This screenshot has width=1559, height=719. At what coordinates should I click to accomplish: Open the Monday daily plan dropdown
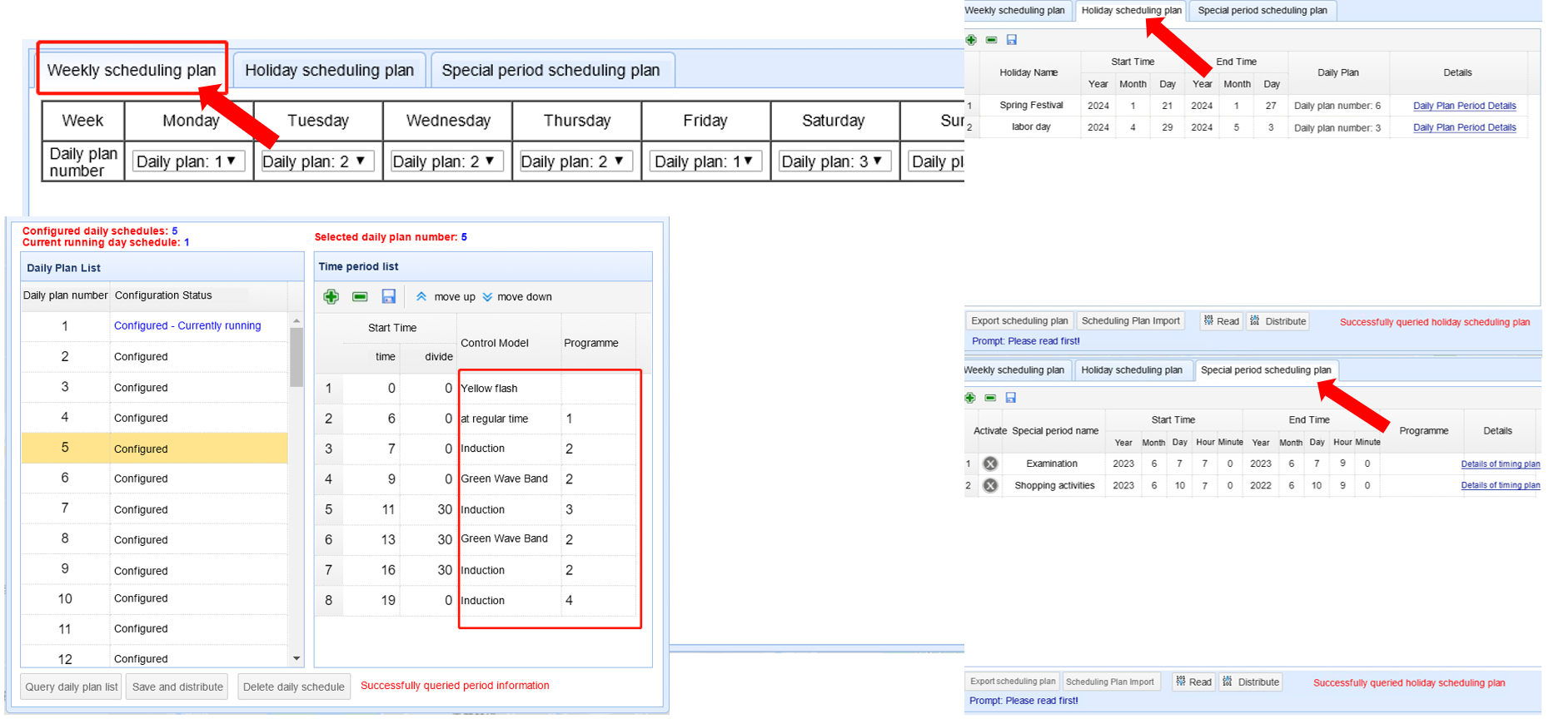click(188, 161)
